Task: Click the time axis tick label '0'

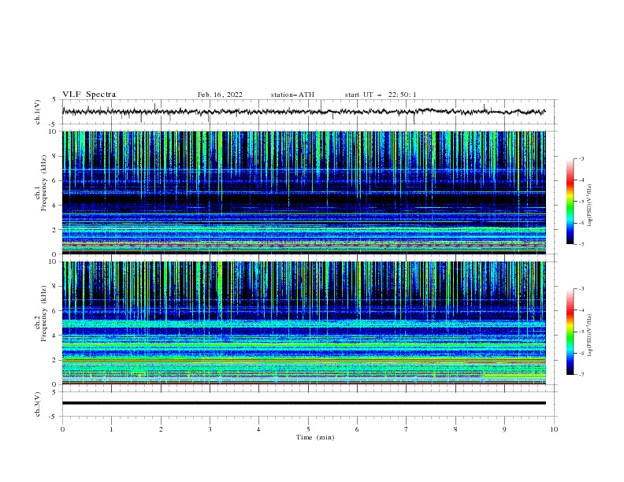Action: (x=62, y=429)
